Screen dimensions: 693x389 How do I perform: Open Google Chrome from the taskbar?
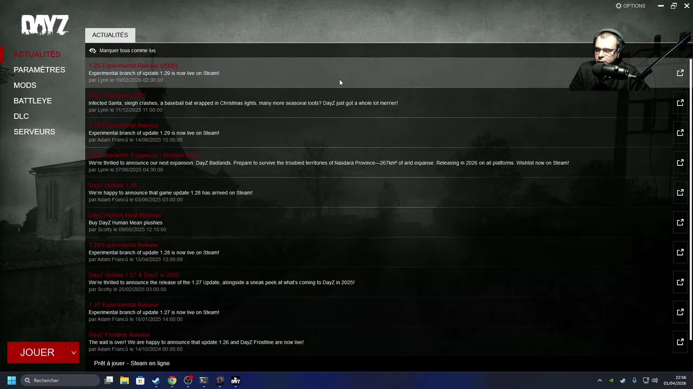click(172, 380)
